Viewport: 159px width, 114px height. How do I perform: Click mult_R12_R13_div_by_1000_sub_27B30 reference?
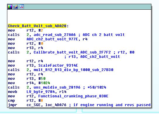[73, 70]
